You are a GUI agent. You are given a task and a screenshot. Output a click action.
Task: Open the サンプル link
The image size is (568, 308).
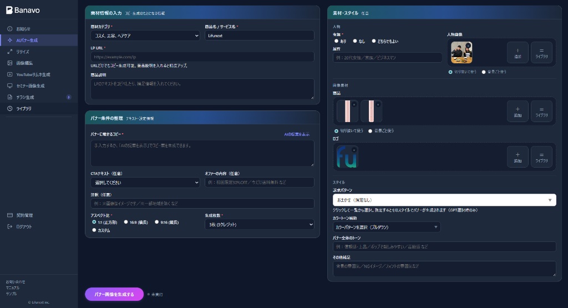pos(11,294)
